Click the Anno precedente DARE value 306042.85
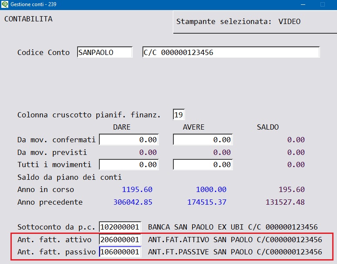337x264 pixels. point(133,202)
